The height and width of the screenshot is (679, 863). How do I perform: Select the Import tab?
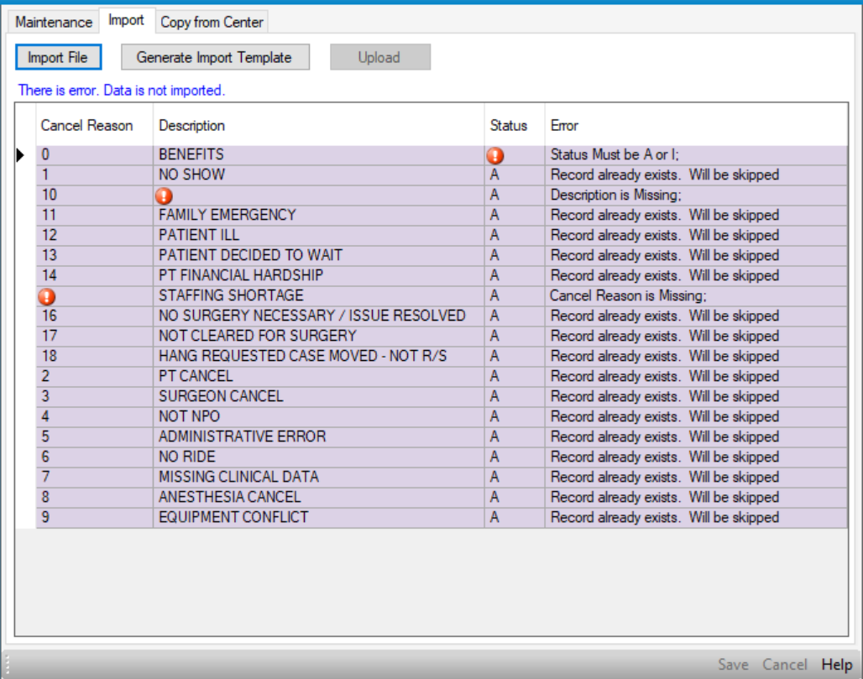(126, 20)
